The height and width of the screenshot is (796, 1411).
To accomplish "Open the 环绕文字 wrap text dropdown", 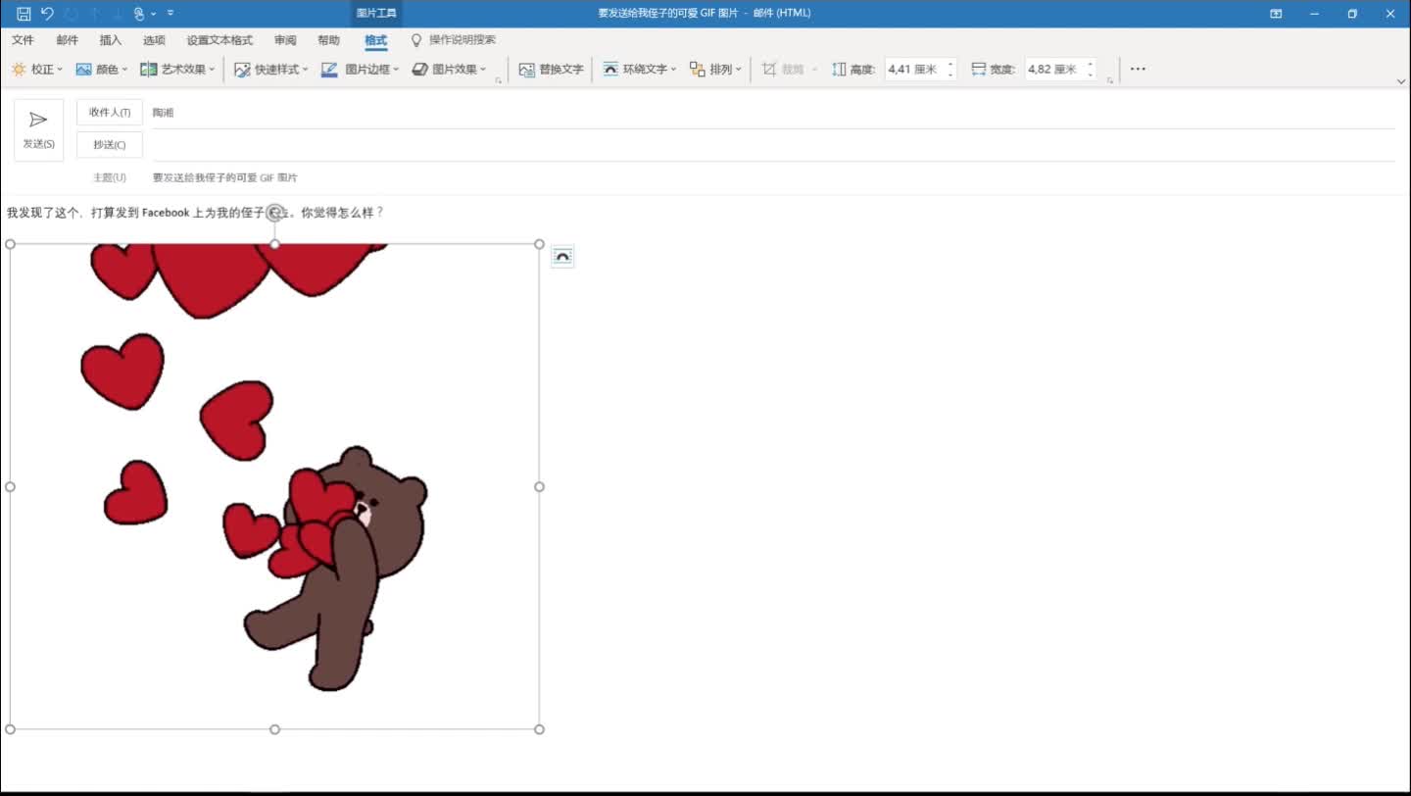I will pyautogui.click(x=639, y=70).
